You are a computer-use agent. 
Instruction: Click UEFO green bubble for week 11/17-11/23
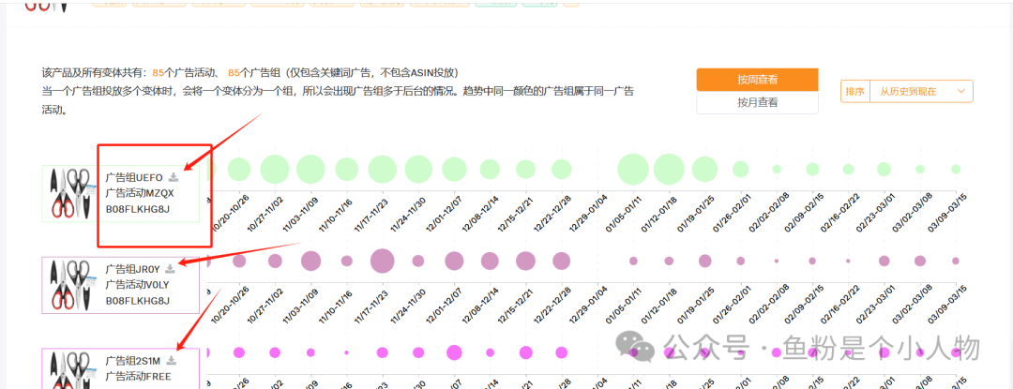click(383, 169)
